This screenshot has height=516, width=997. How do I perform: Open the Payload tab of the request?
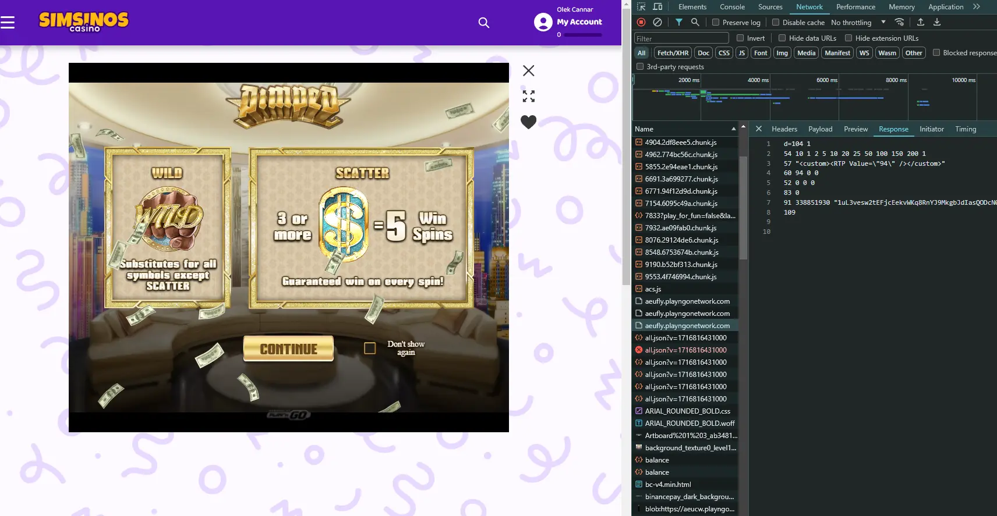coord(820,129)
